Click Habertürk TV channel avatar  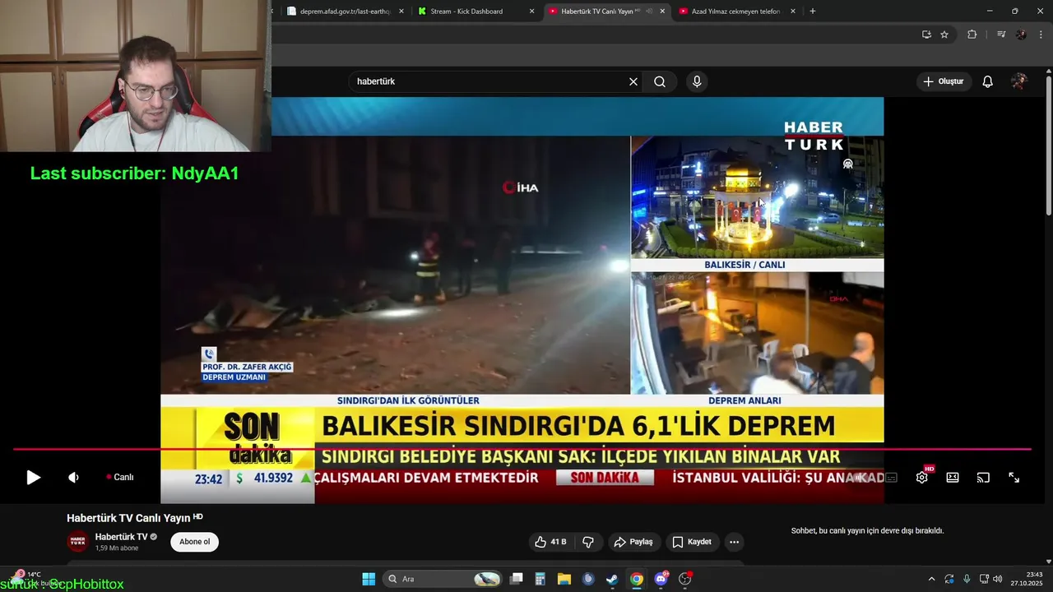77,542
